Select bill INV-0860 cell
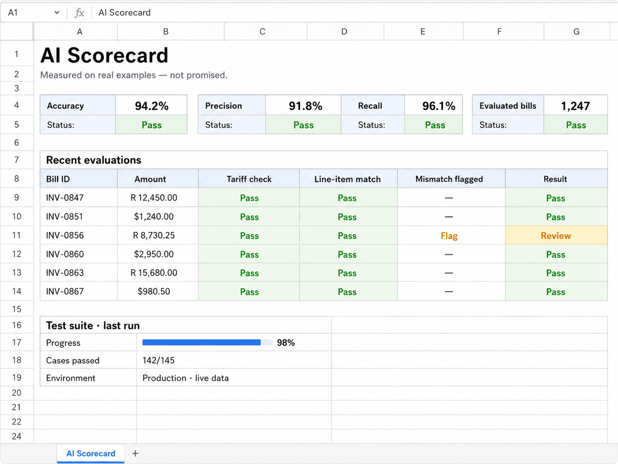The height and width of the screenshot is (464, 618). click(79, 254)
